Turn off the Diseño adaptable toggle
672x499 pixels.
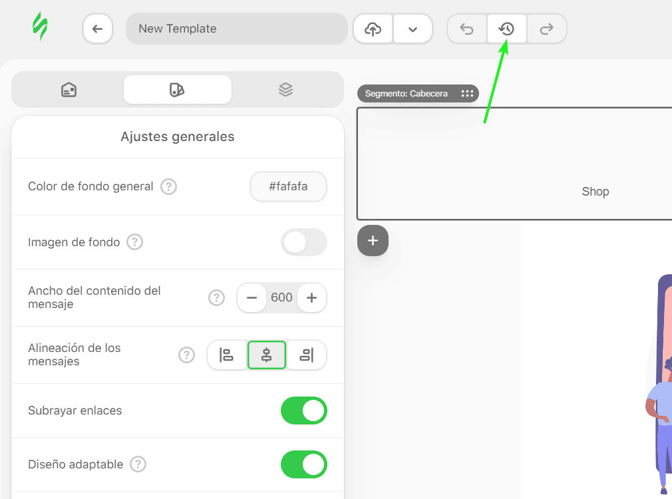coord(304,464)
